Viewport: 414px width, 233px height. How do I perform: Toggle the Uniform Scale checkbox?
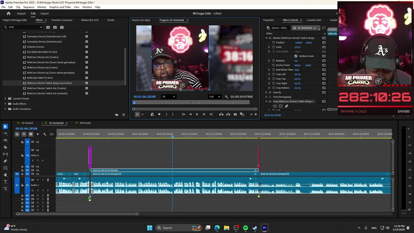point(296,56)
